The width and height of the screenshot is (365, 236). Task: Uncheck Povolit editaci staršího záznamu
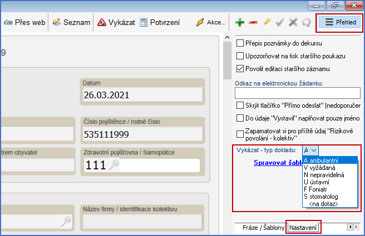click(x=240, y=69)
